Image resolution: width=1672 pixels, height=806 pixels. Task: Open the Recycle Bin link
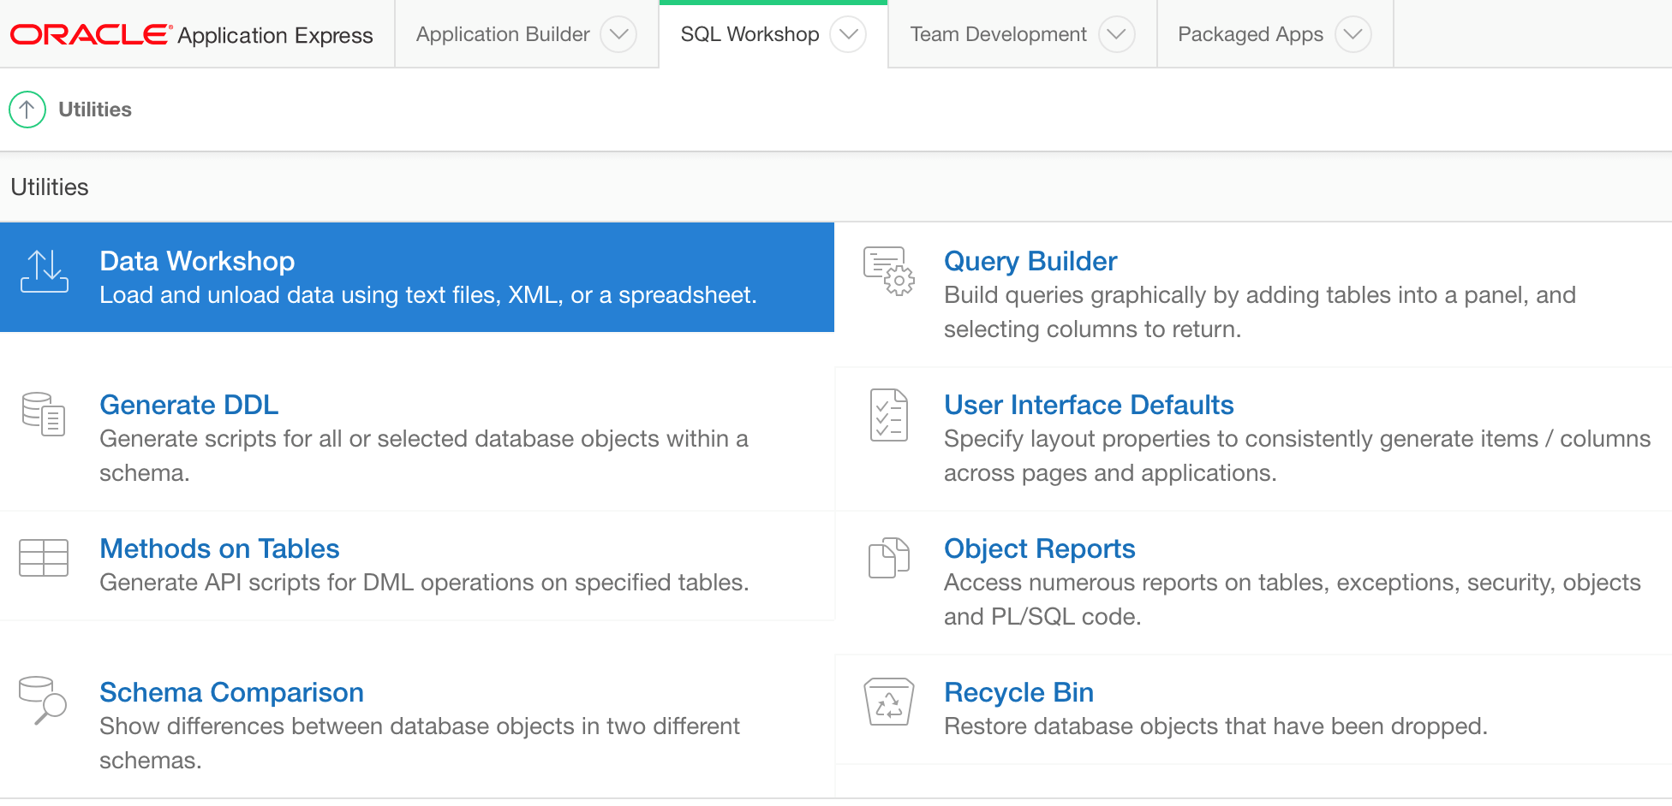click(1019, 692)
